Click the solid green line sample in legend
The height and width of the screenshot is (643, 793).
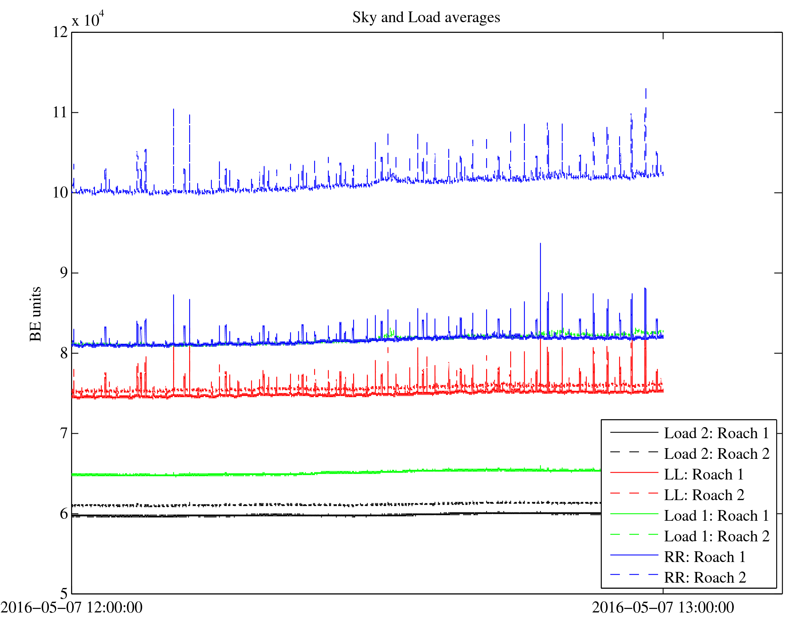(634, 514)
